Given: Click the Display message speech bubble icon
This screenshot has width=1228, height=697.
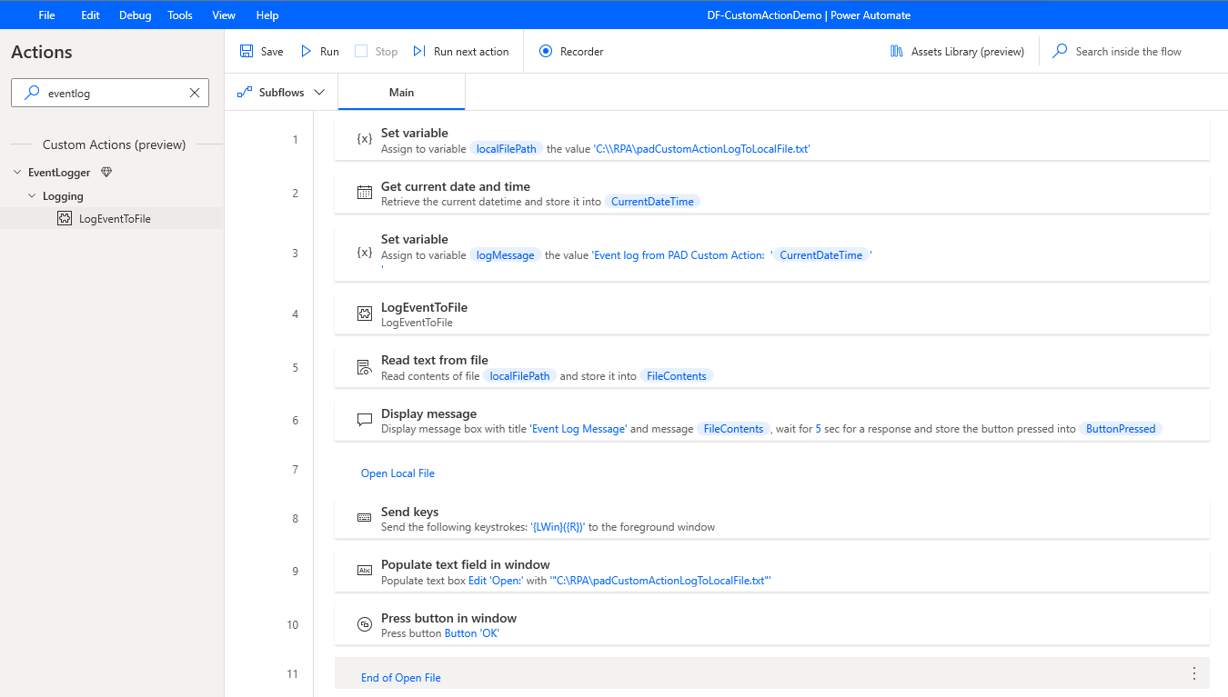Looking at the screenshot, I should [365, 421].
